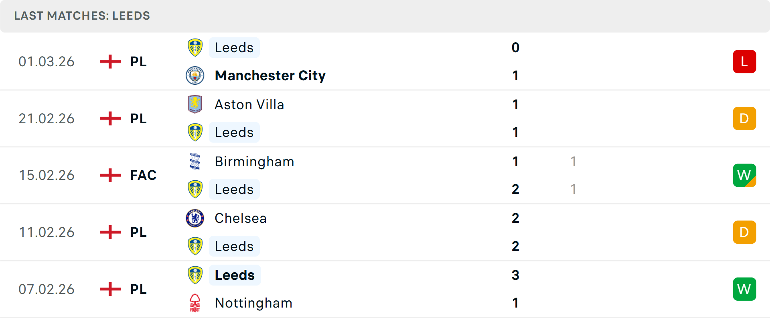Viewport: 770px width, 318px height.
Task: Open the Manchester City team page link
Action: point(270,75)
